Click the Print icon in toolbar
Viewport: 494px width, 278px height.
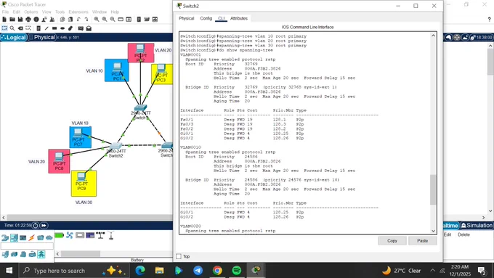pos(28,20)
